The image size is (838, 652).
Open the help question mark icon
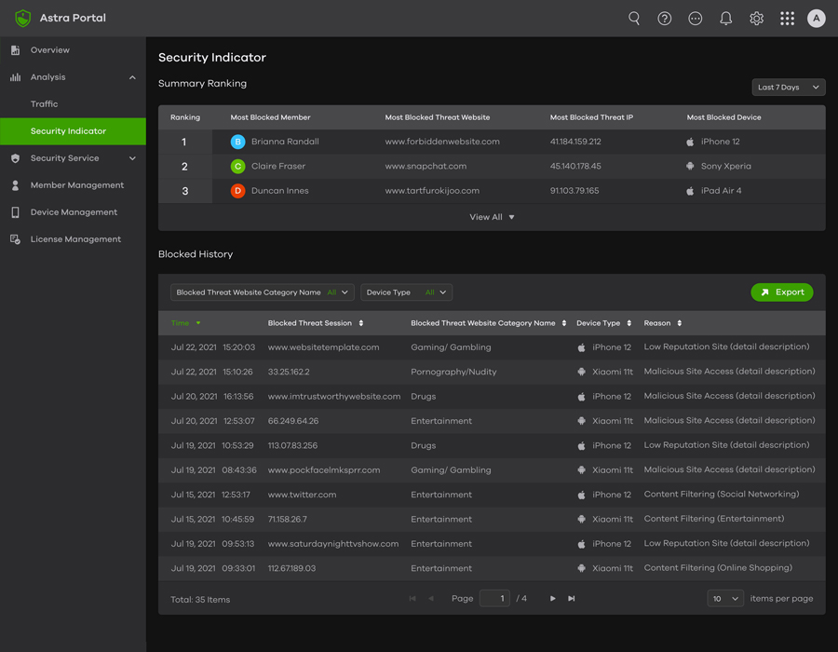click(665, 19)
